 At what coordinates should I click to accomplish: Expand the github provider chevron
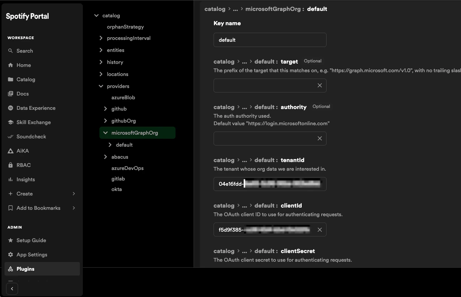click(x=105, y=109)
